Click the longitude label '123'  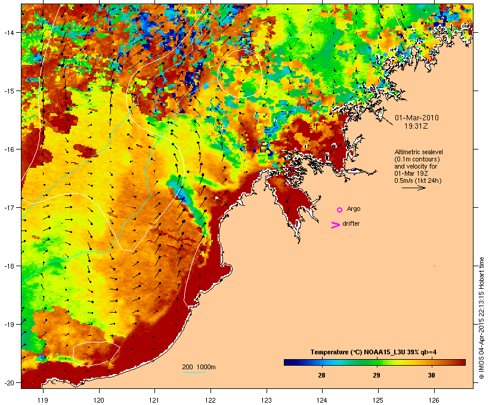(x=267, y=400)
